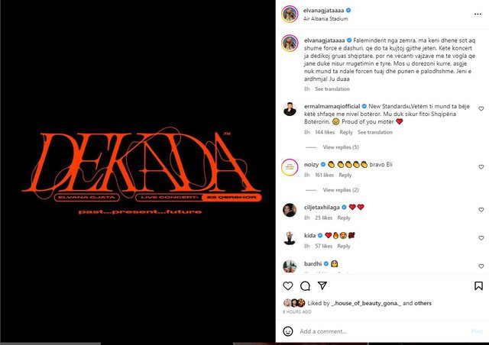See translation of the post caption

pyautogui.click(x=332, y=89)
